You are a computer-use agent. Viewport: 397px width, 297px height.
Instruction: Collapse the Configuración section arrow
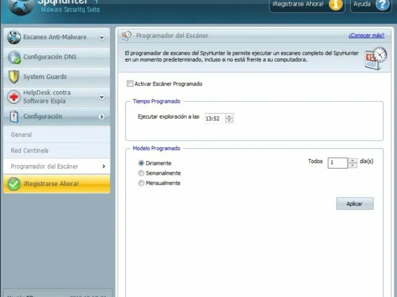[102, 117]
